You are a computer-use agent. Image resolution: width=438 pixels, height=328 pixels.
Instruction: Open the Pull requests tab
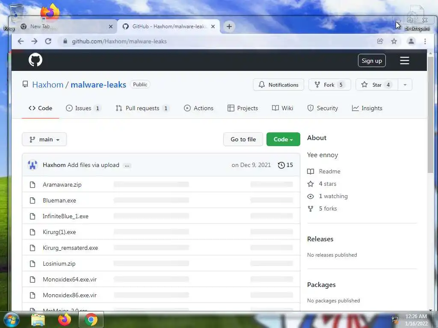coord(142,108)
